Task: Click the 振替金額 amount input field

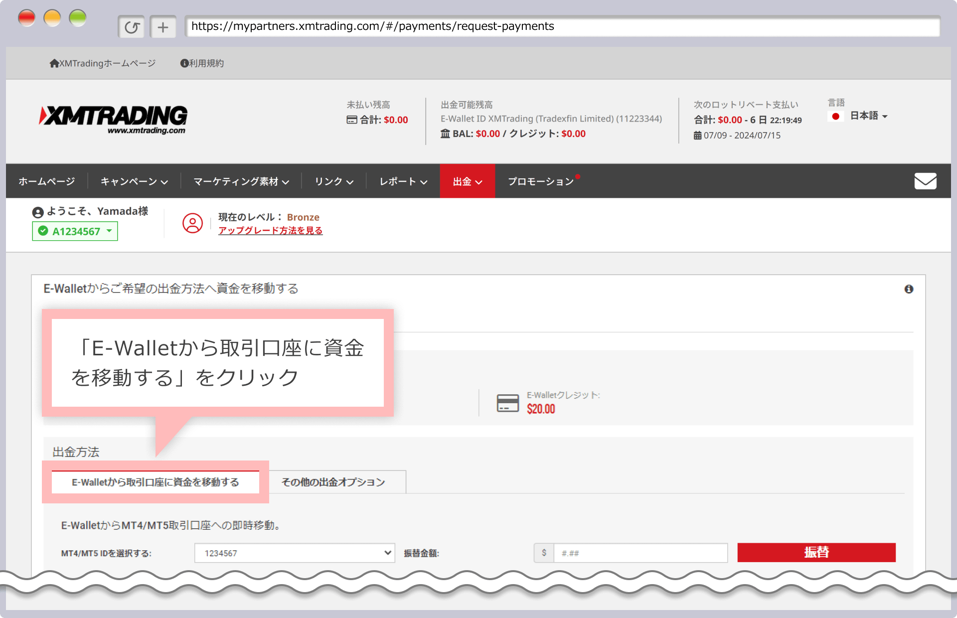Action: coord(640,553)
